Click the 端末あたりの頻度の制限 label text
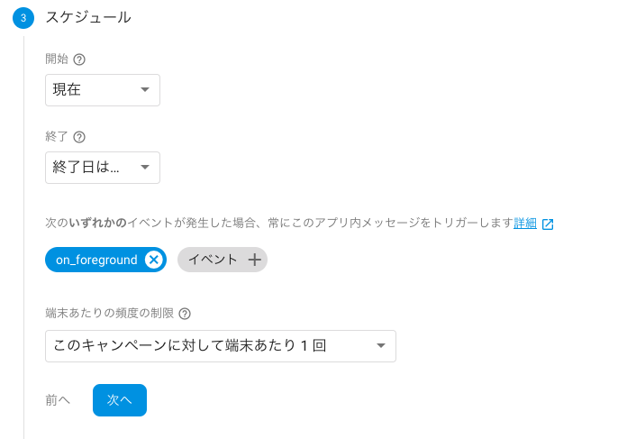The image size is (627, 439). click(x=108, y=314)
